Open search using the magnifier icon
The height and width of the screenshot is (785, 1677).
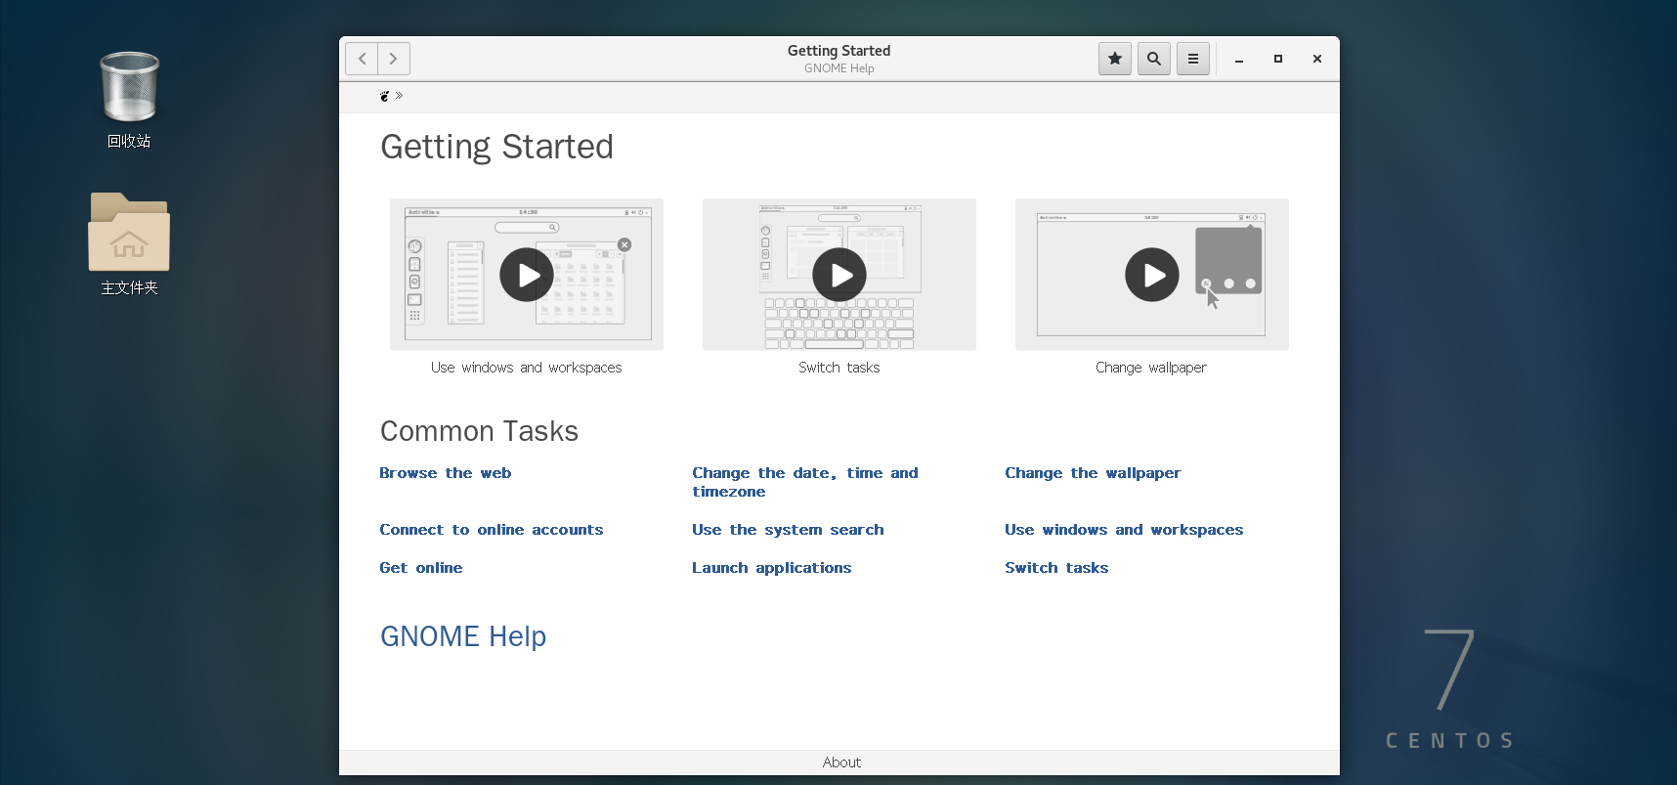[1153, 59]
